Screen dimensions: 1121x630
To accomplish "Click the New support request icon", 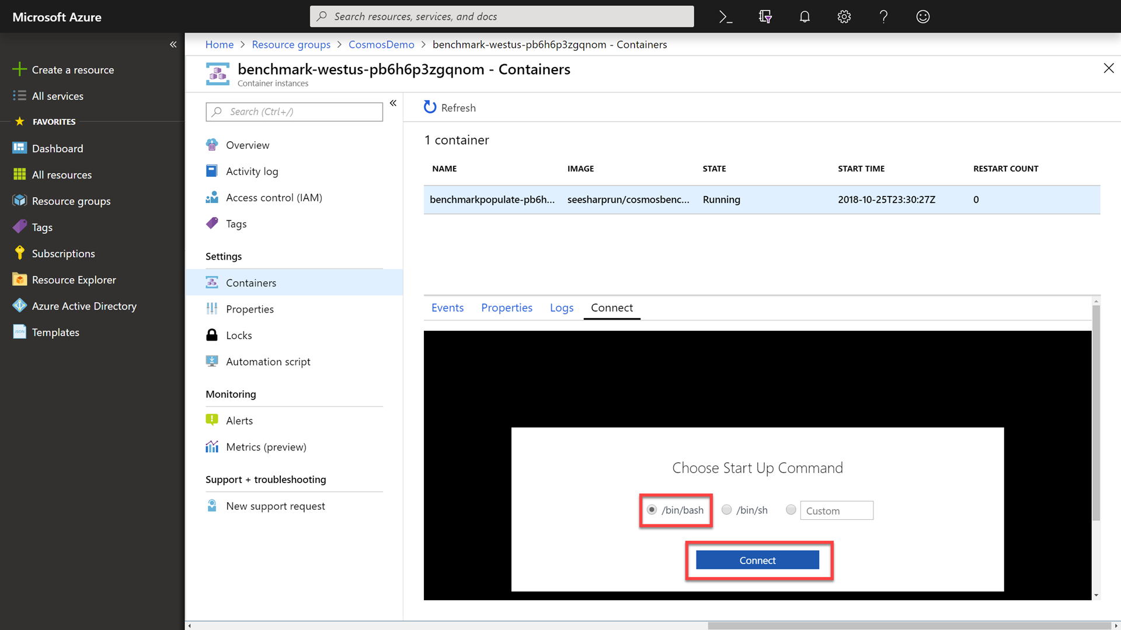I will (x=212, y=505).
